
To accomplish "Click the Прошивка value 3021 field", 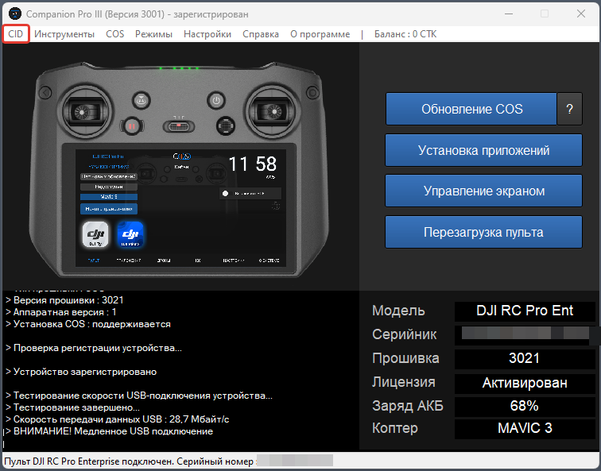I will point(525,358).
